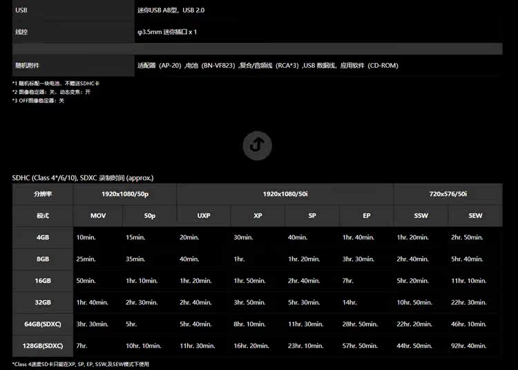Image resolution: width=518 pixels, height=370 pixels.
Task: Click the 128GB(SDXC) row label
Action: (x=43, y=346)
